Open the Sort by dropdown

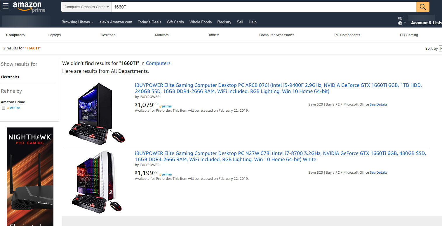(x=440, y=48)
